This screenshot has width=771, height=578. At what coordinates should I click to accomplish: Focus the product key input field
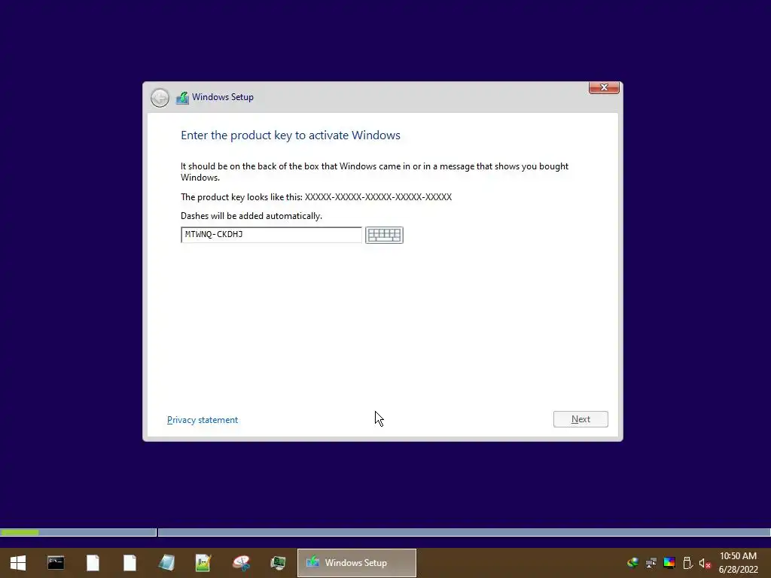[x=271, y=235]
